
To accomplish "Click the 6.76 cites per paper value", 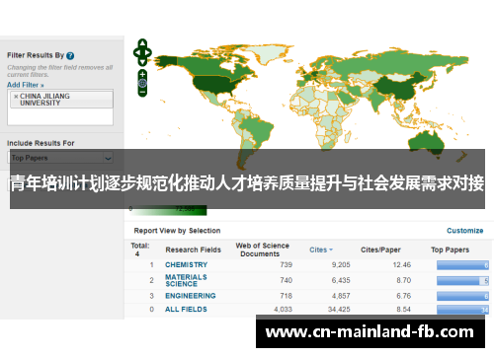I will point(404,296).
